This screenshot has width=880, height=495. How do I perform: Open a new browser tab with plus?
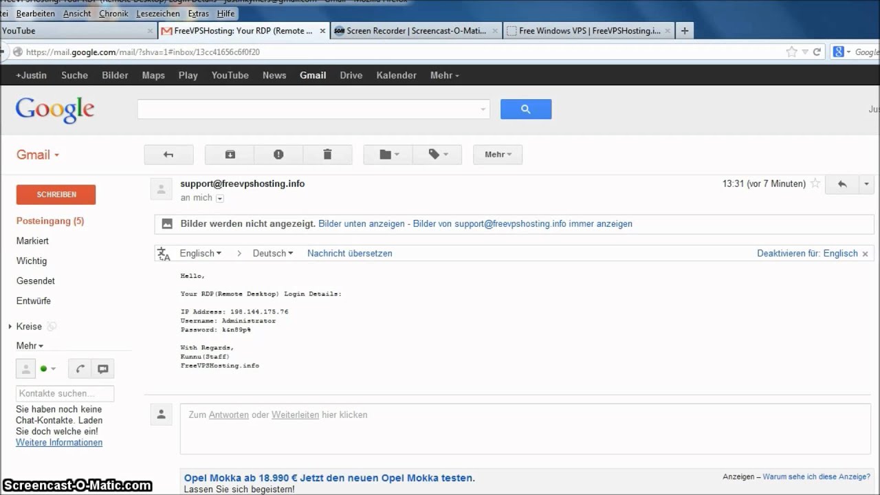[684, 31]
